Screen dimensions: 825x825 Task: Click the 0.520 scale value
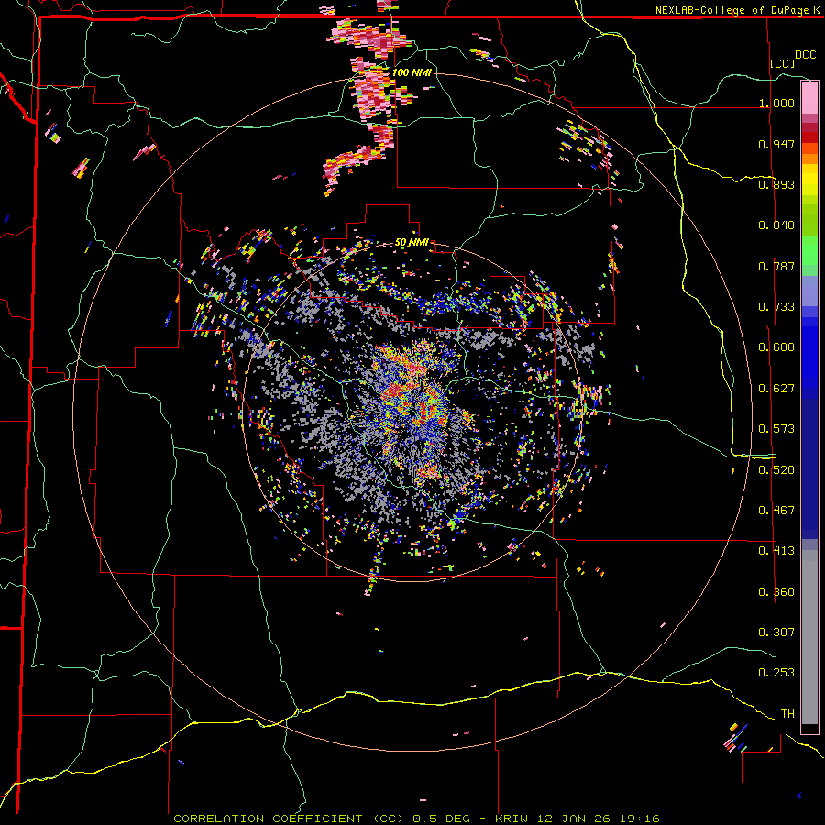click(x=776, y=470)
